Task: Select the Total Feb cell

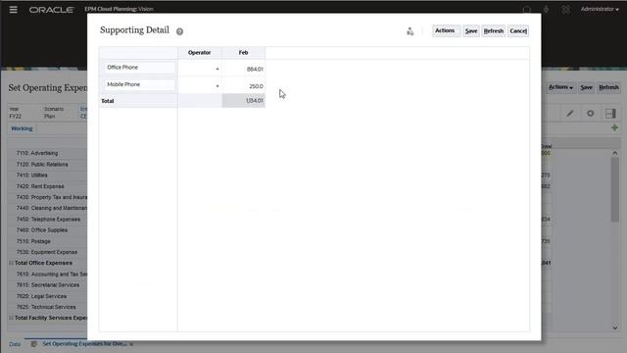Action: point(244,101)
